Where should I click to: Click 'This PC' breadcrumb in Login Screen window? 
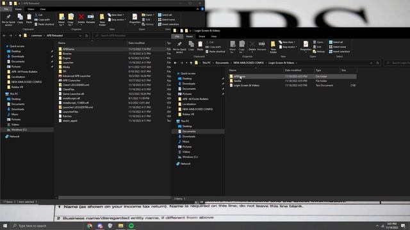206,63
